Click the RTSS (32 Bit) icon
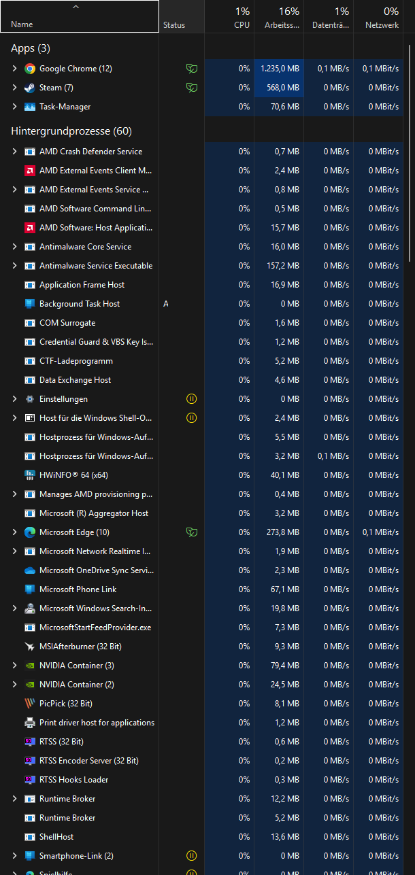Image resolution: width=415 pixels, height=875 pixels. click(30, 742)
